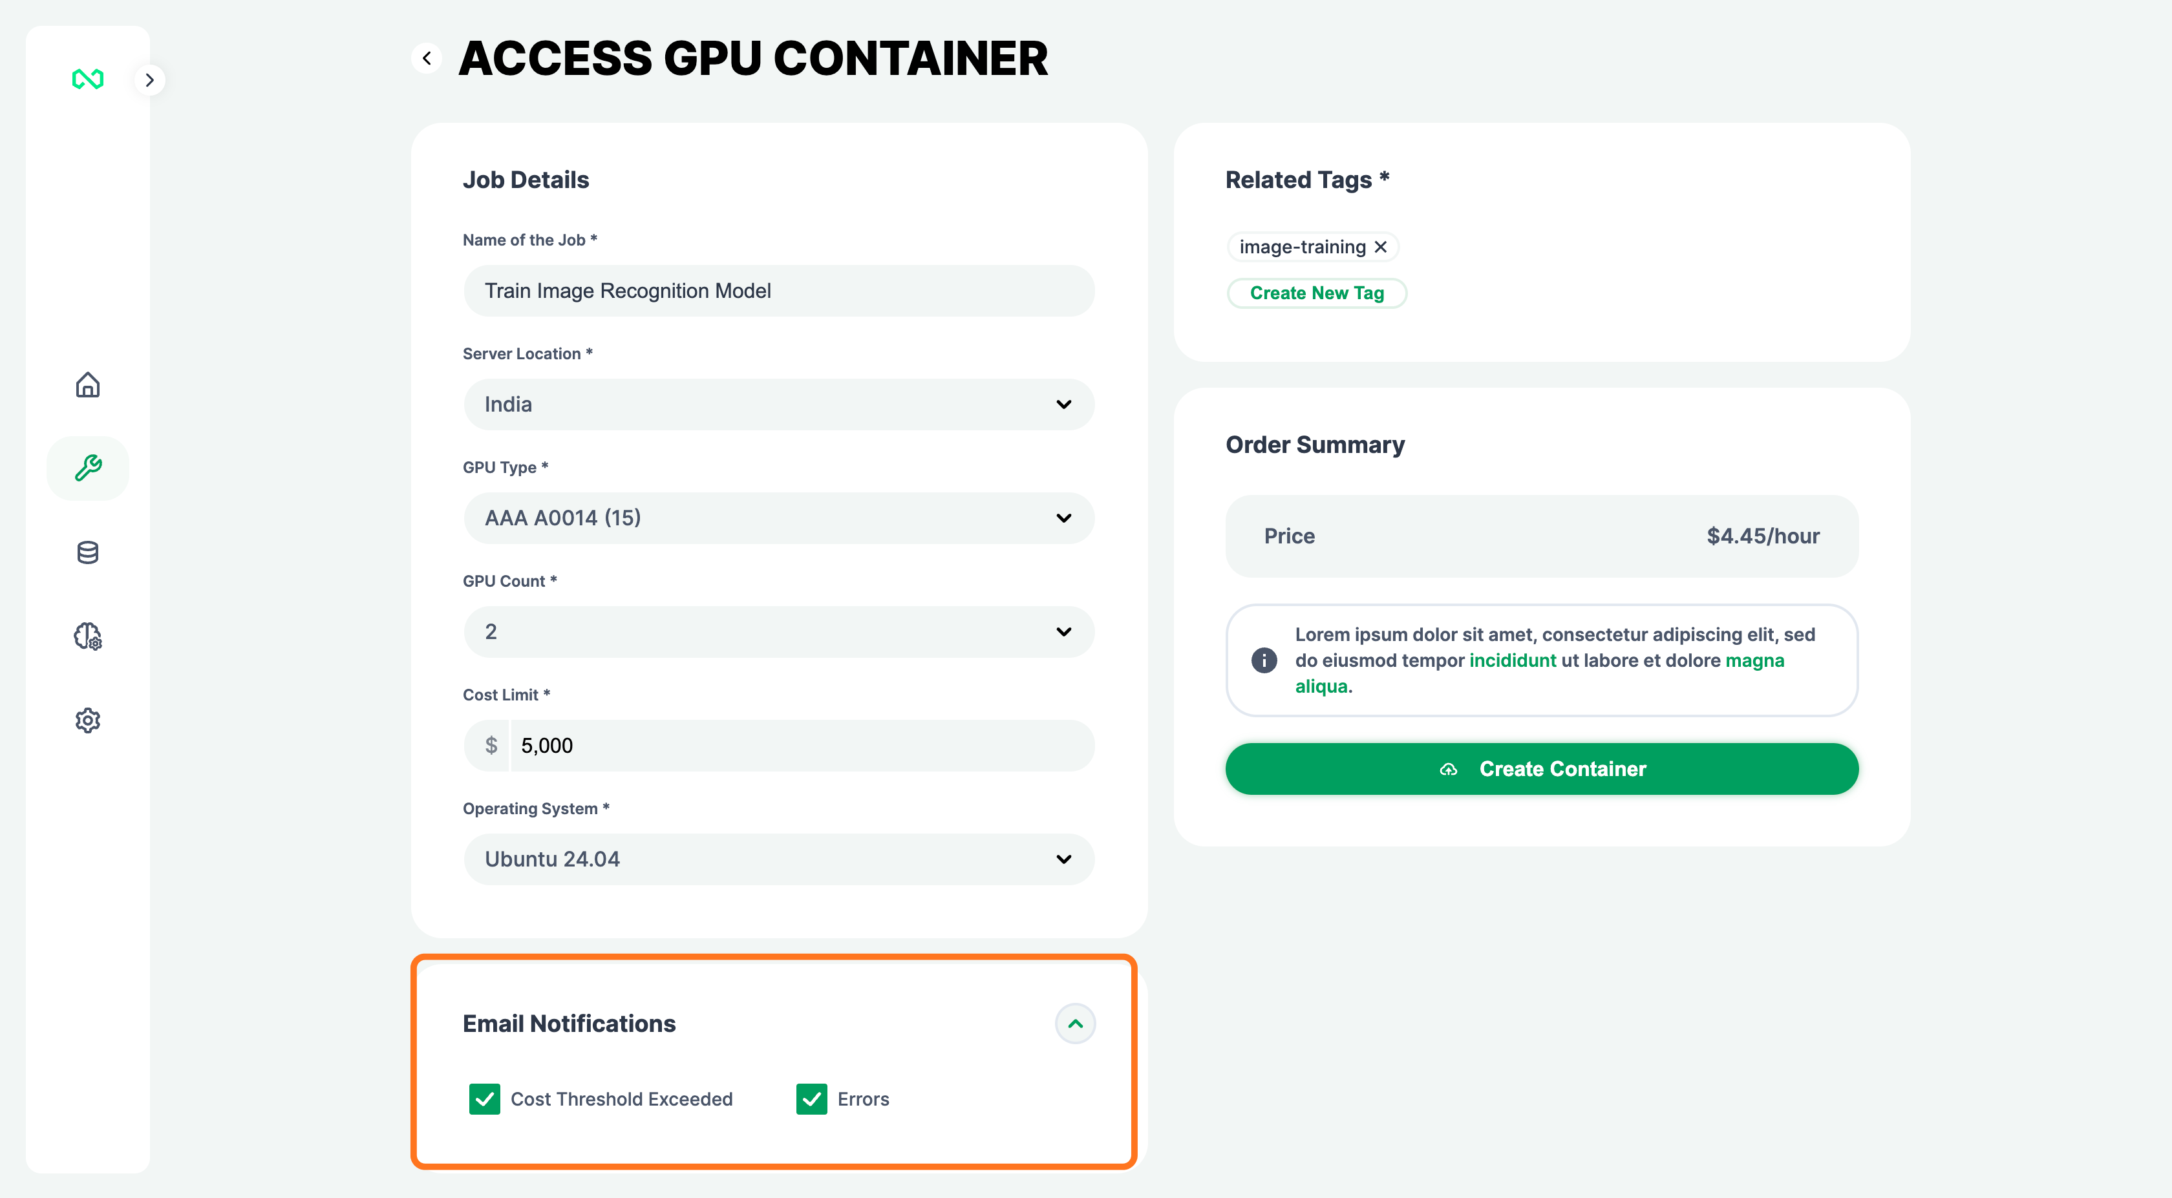This screenshot has height=1198, width=2172.
Task: Remove the image-training tag
Action: point(1381,246)
